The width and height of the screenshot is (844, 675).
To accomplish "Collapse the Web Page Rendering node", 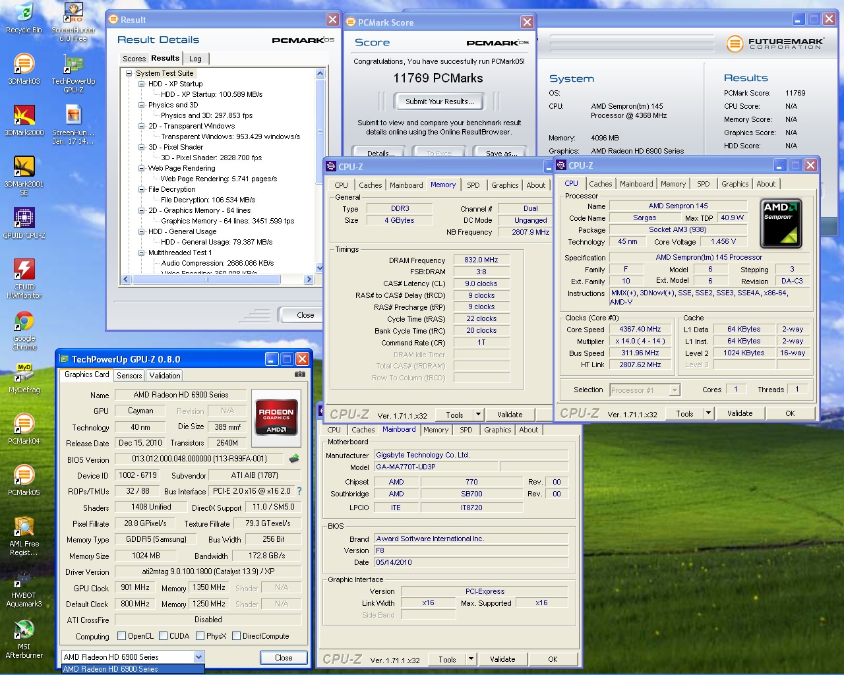I will [x=141, y=168].
